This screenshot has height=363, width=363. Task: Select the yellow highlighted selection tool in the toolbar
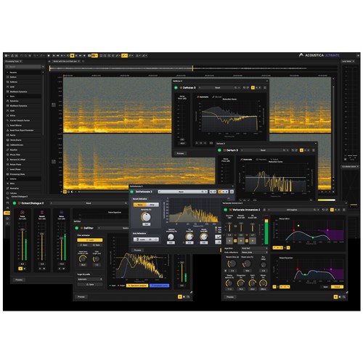coord(124,56)
